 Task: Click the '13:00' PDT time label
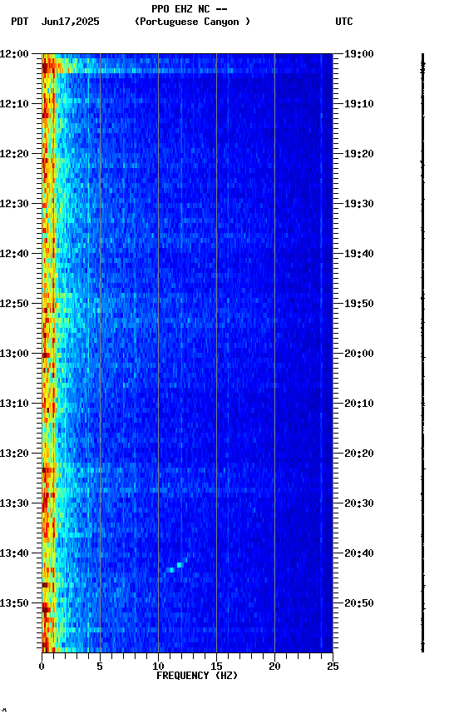pyautogui.click(x=14, y=354)
